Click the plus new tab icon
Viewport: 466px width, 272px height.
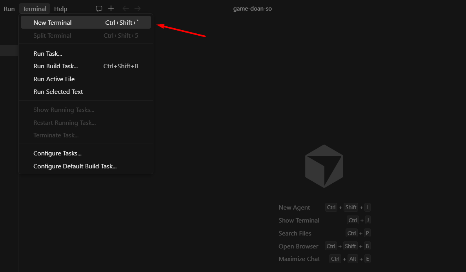[x=111, y=8]
